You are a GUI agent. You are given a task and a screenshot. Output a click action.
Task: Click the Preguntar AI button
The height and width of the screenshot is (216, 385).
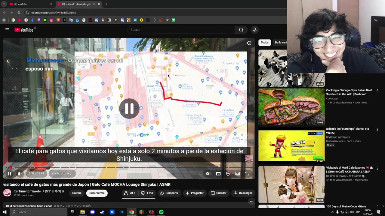click(194, 193)
